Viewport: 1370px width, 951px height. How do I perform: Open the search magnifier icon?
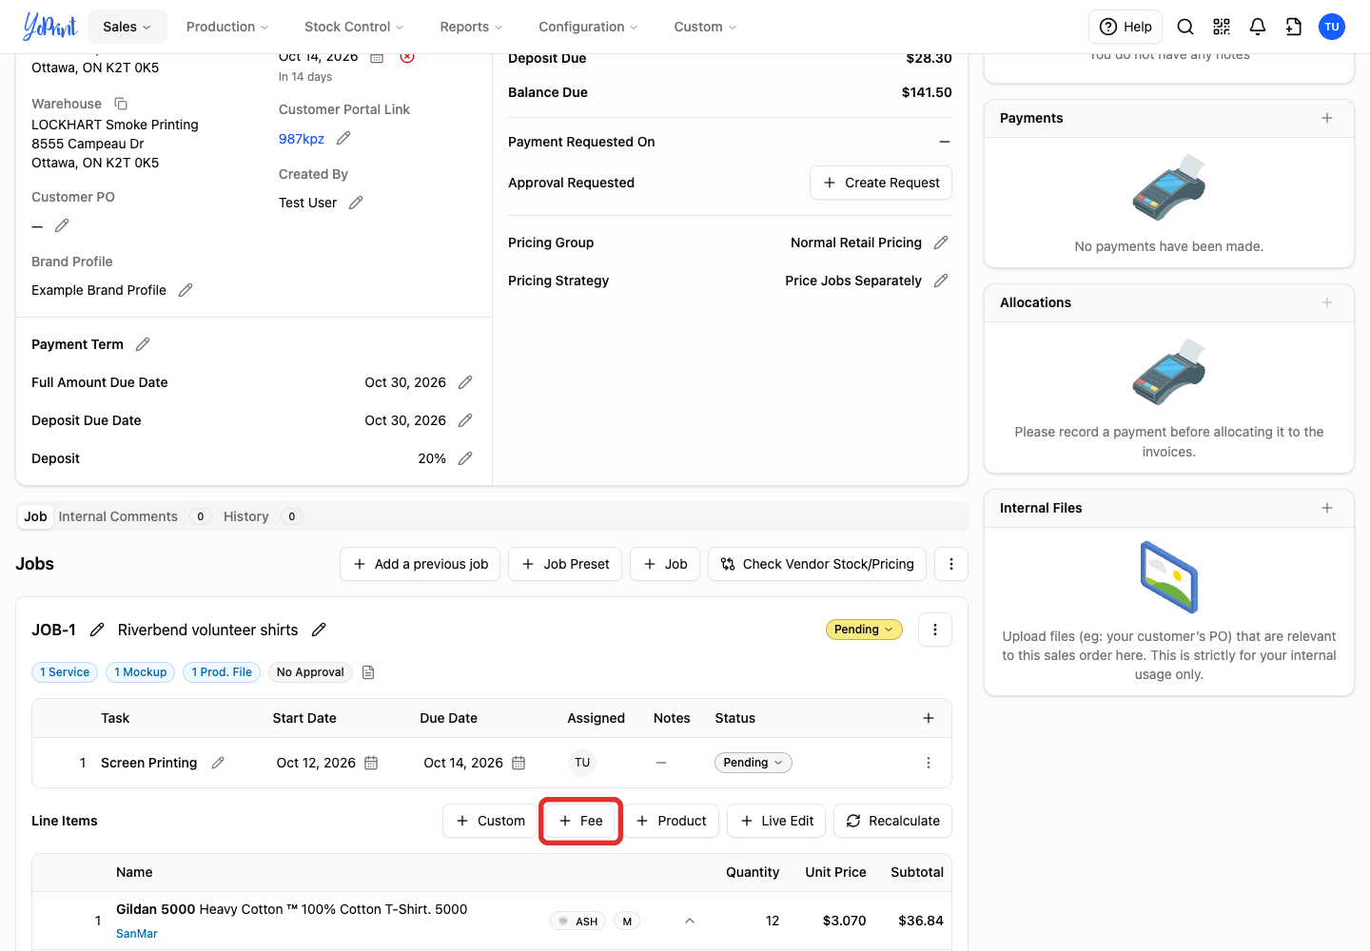[1185, 27]
